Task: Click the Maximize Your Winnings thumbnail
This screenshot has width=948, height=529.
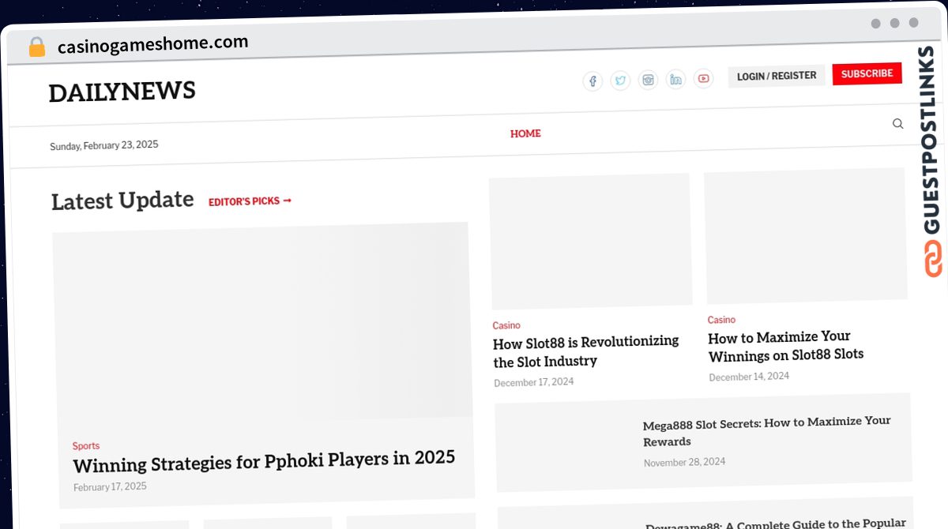Action: [x=805, y=235]
